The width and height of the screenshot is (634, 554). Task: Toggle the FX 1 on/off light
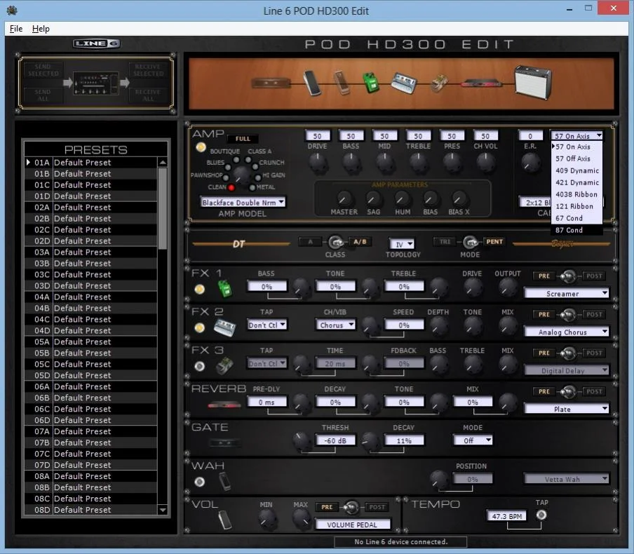coord(200,289)
